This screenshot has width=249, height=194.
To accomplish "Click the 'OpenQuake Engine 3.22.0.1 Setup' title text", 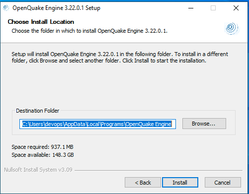I will (x=56, y=8).
